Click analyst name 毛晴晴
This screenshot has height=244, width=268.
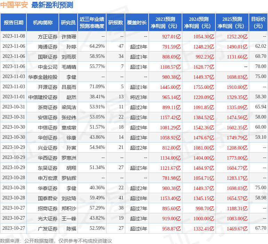[x=69, y=67]
